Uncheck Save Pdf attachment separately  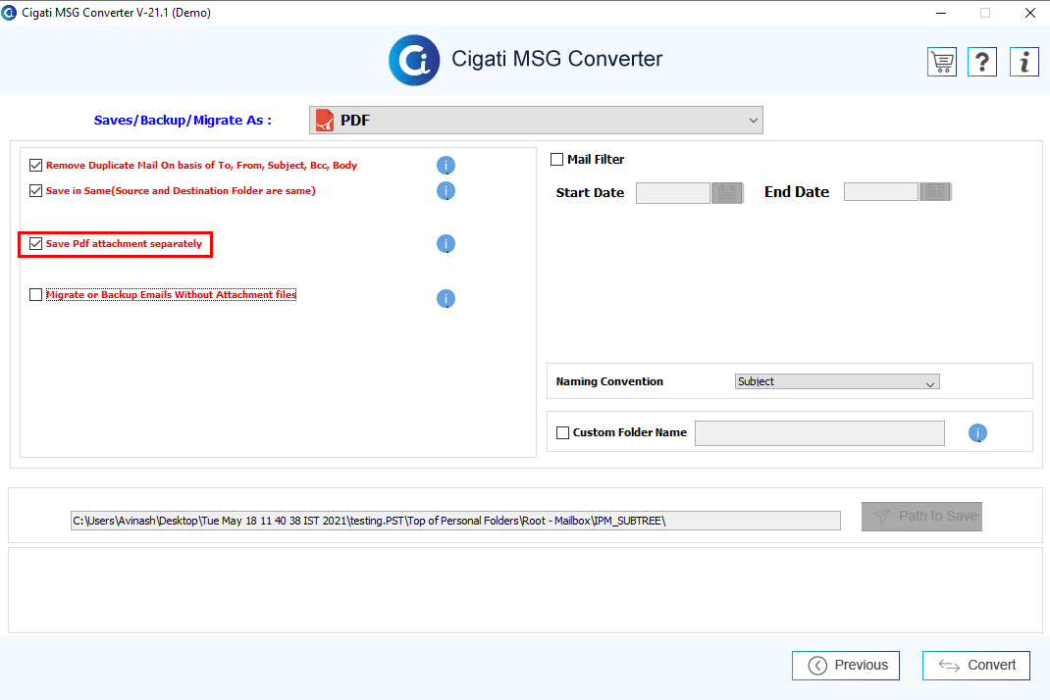point(36,243)
